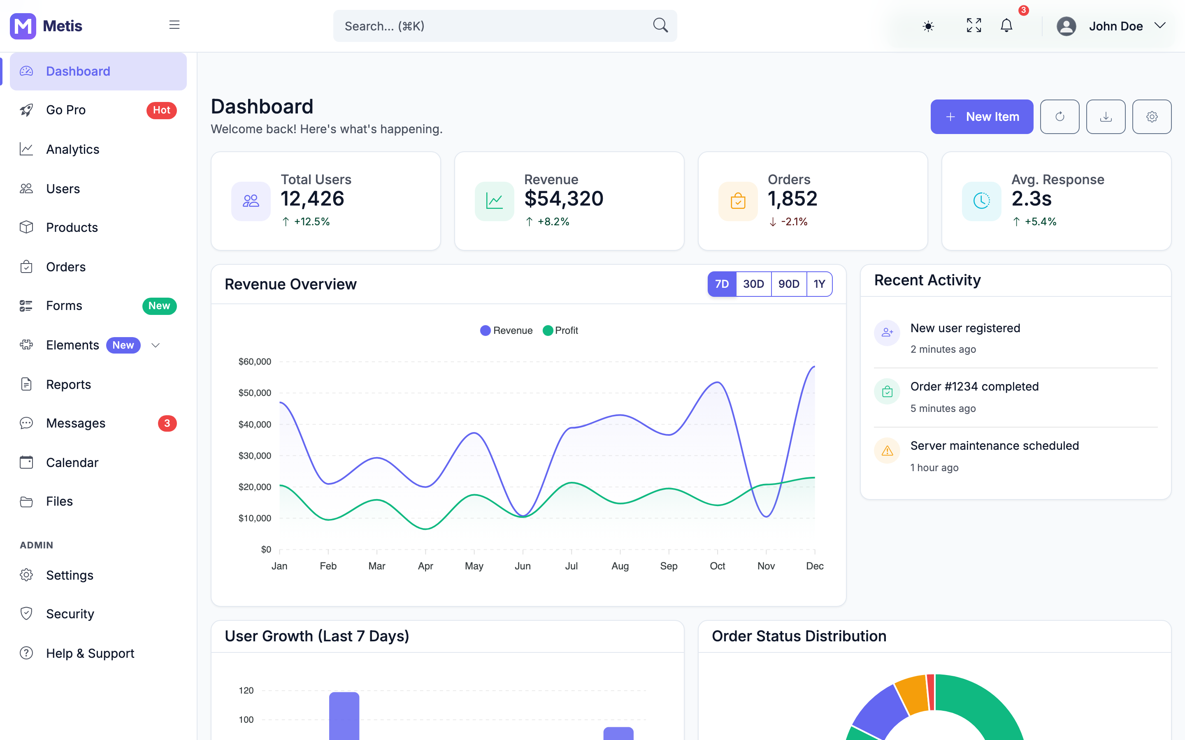This screenshot has width=1185, height=740.
Task: Click the blue-purple donut chart segment
Action: [881, 712]
